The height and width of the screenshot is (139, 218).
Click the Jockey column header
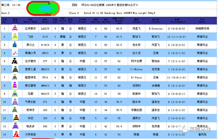pos(136,21)
